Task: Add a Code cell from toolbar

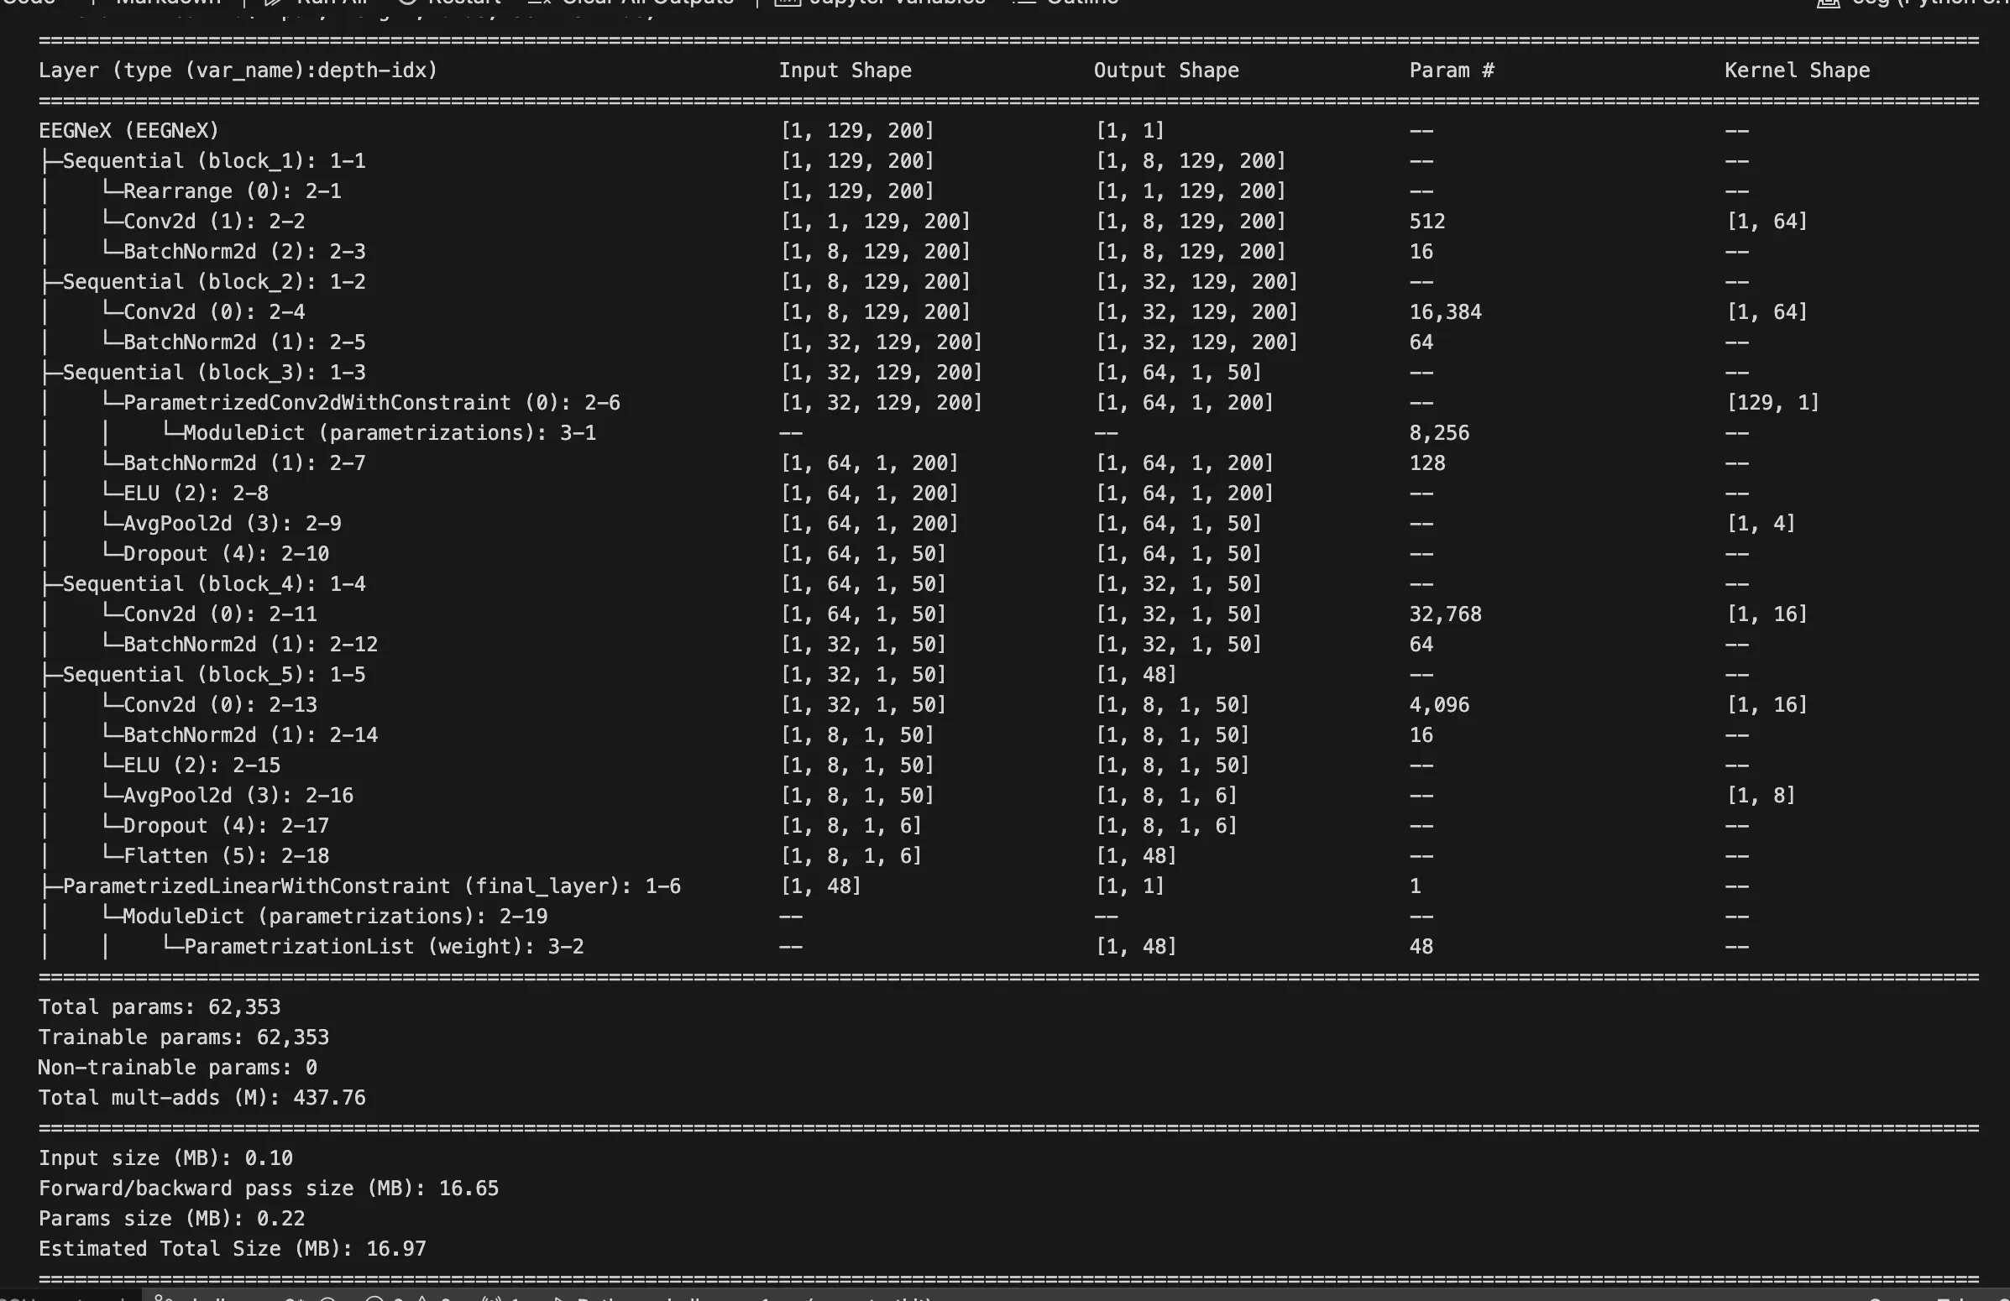Action: pos(27,3)
